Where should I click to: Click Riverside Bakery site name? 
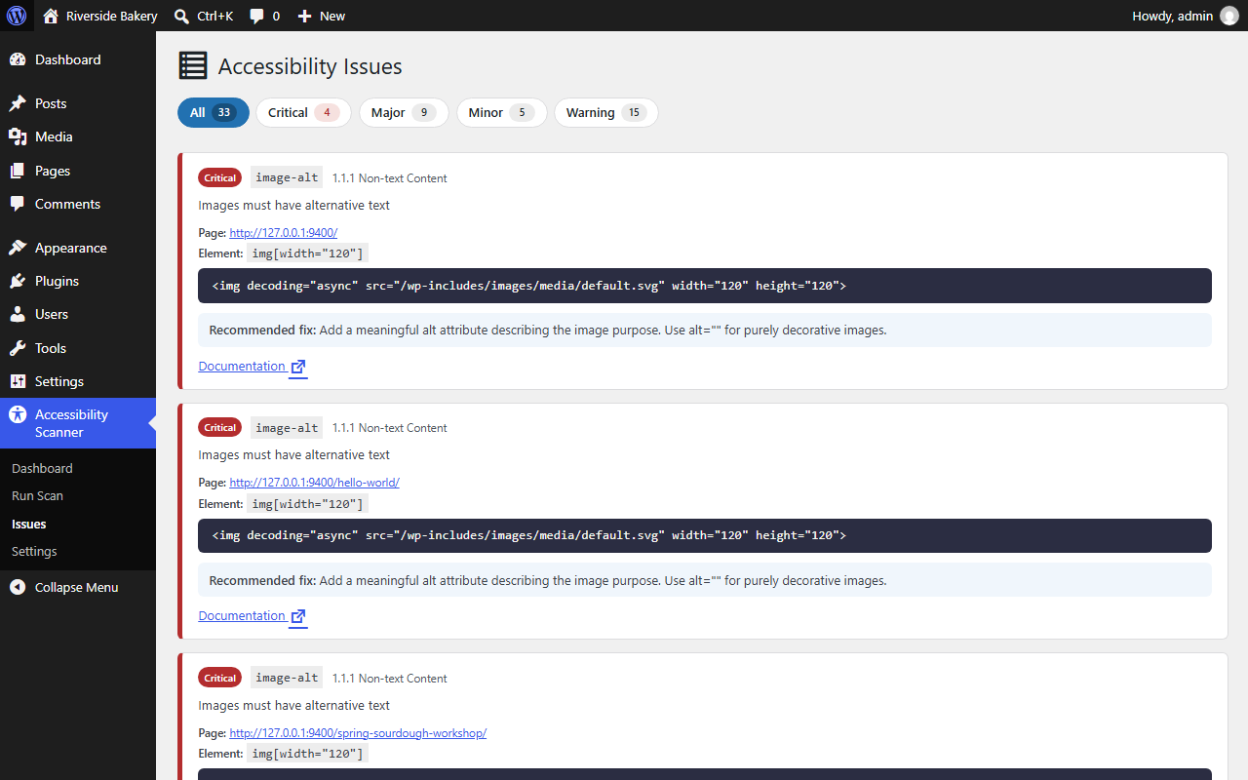point(111,16)
